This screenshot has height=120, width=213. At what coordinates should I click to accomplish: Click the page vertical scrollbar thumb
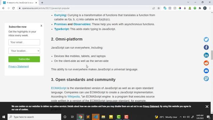click(212, 55)
